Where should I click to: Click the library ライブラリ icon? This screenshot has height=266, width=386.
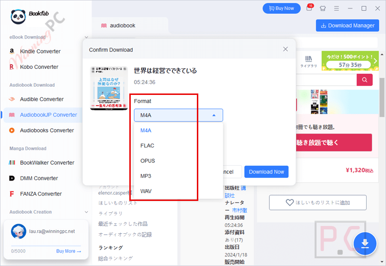pos(308,61)
